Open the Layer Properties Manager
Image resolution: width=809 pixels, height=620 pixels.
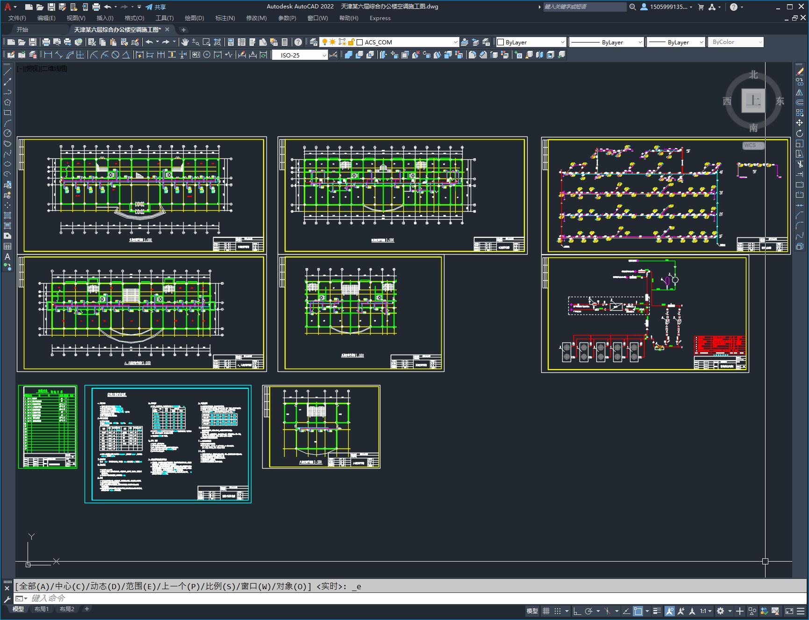pos(314,42)
